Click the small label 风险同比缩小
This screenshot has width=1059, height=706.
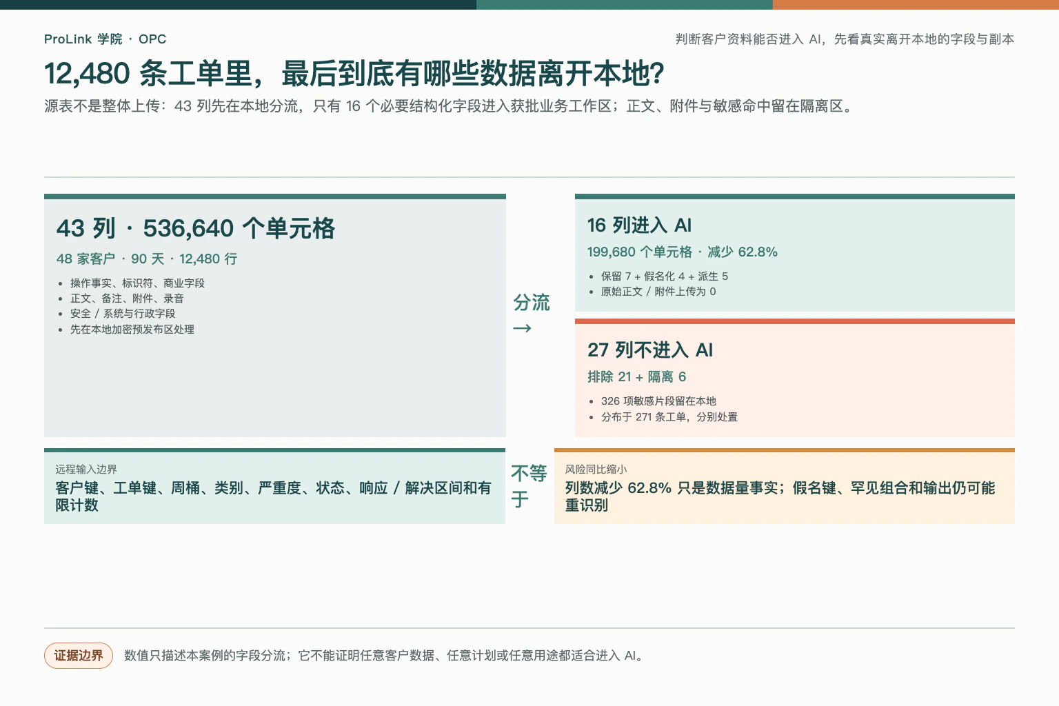pyautogui.click(x=596, y=470)
